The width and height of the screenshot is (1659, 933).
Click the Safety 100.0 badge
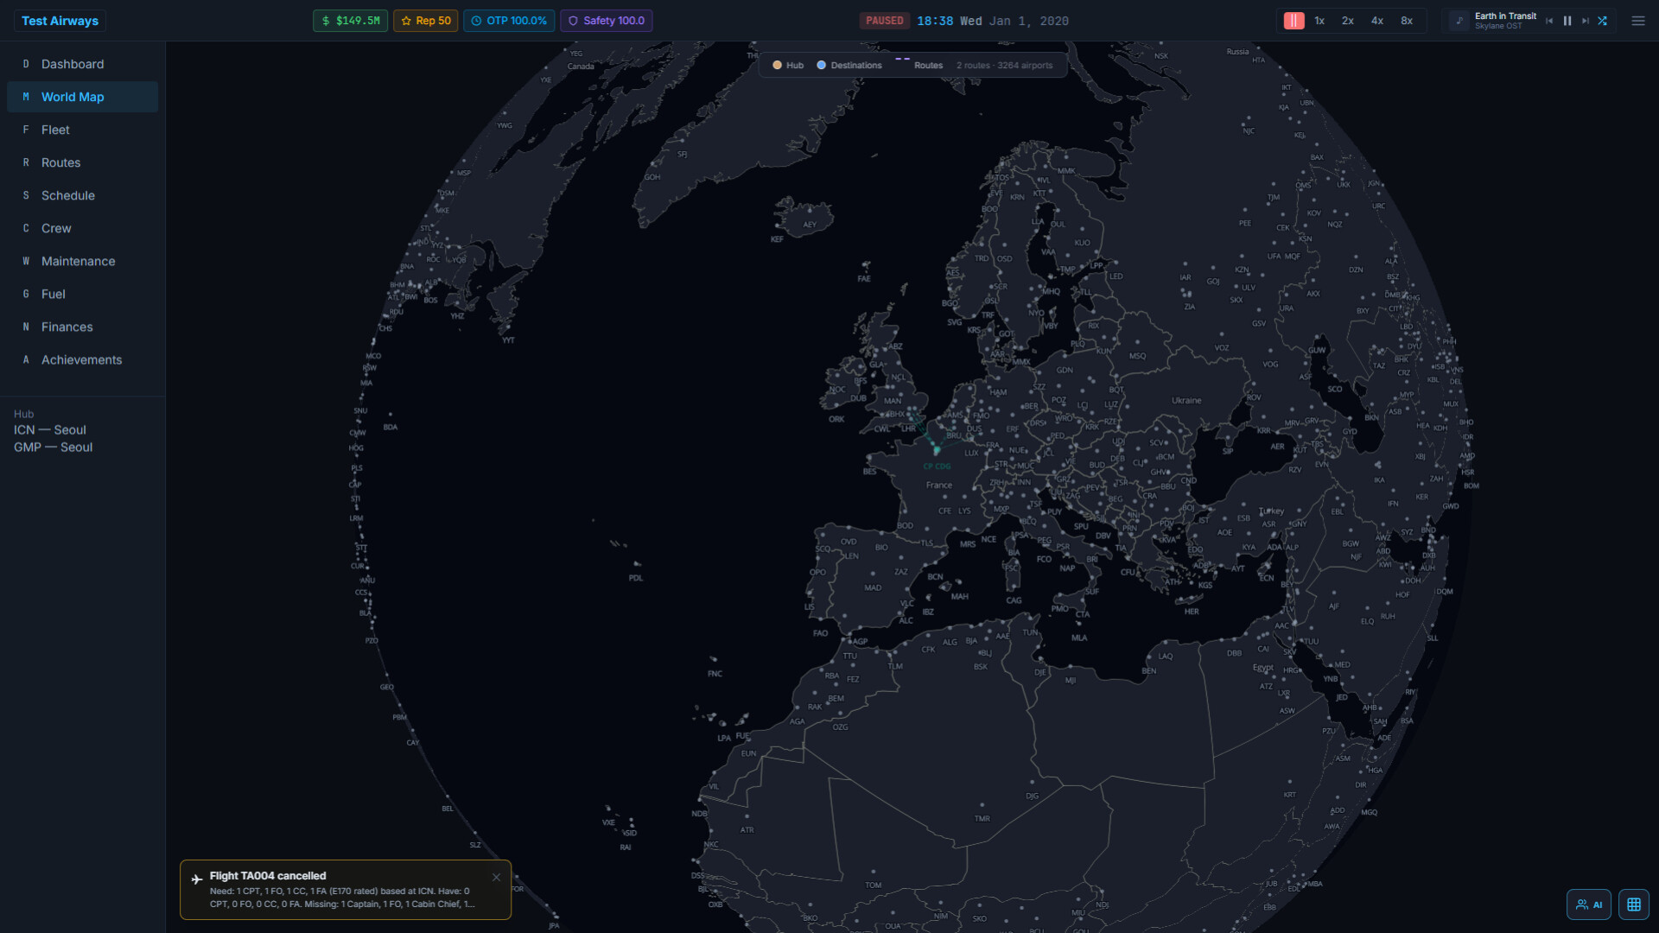click(x=606, y=21)
